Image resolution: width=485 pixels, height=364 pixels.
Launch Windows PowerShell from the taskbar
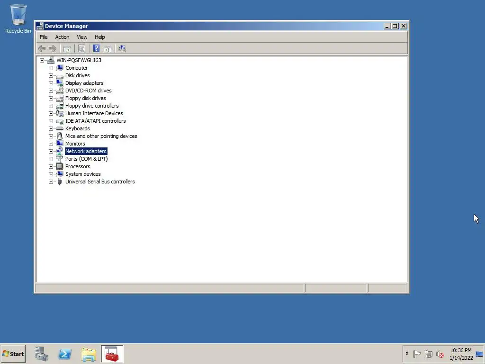65,354
